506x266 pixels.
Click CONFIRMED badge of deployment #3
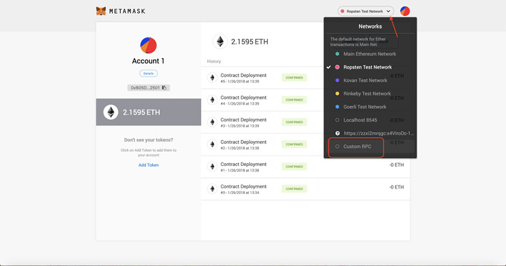(294, 122)
